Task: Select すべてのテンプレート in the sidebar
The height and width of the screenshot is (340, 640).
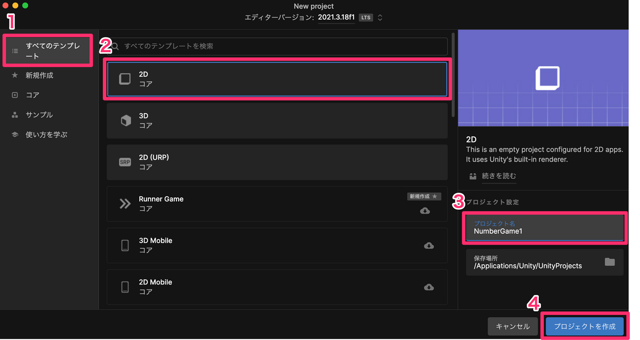Action: (x=48, y=51)
